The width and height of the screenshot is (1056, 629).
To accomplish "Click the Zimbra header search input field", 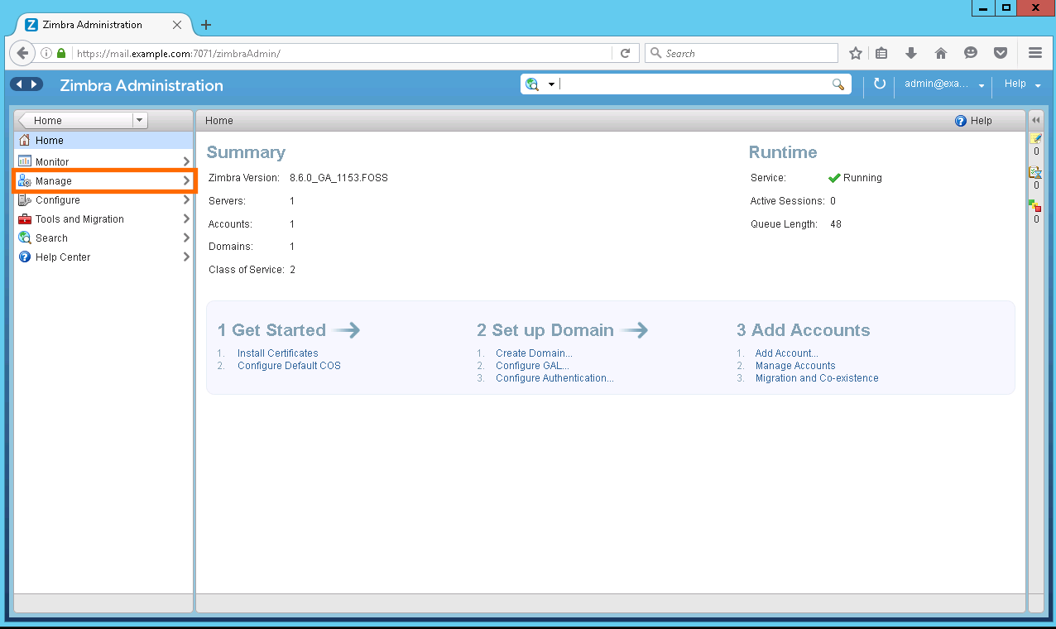I will point(694,84).
